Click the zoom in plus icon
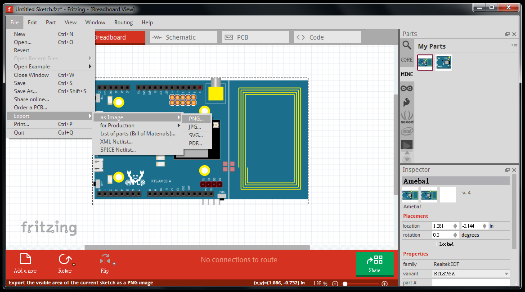This screenshot has width=525, height=292. 385,283
